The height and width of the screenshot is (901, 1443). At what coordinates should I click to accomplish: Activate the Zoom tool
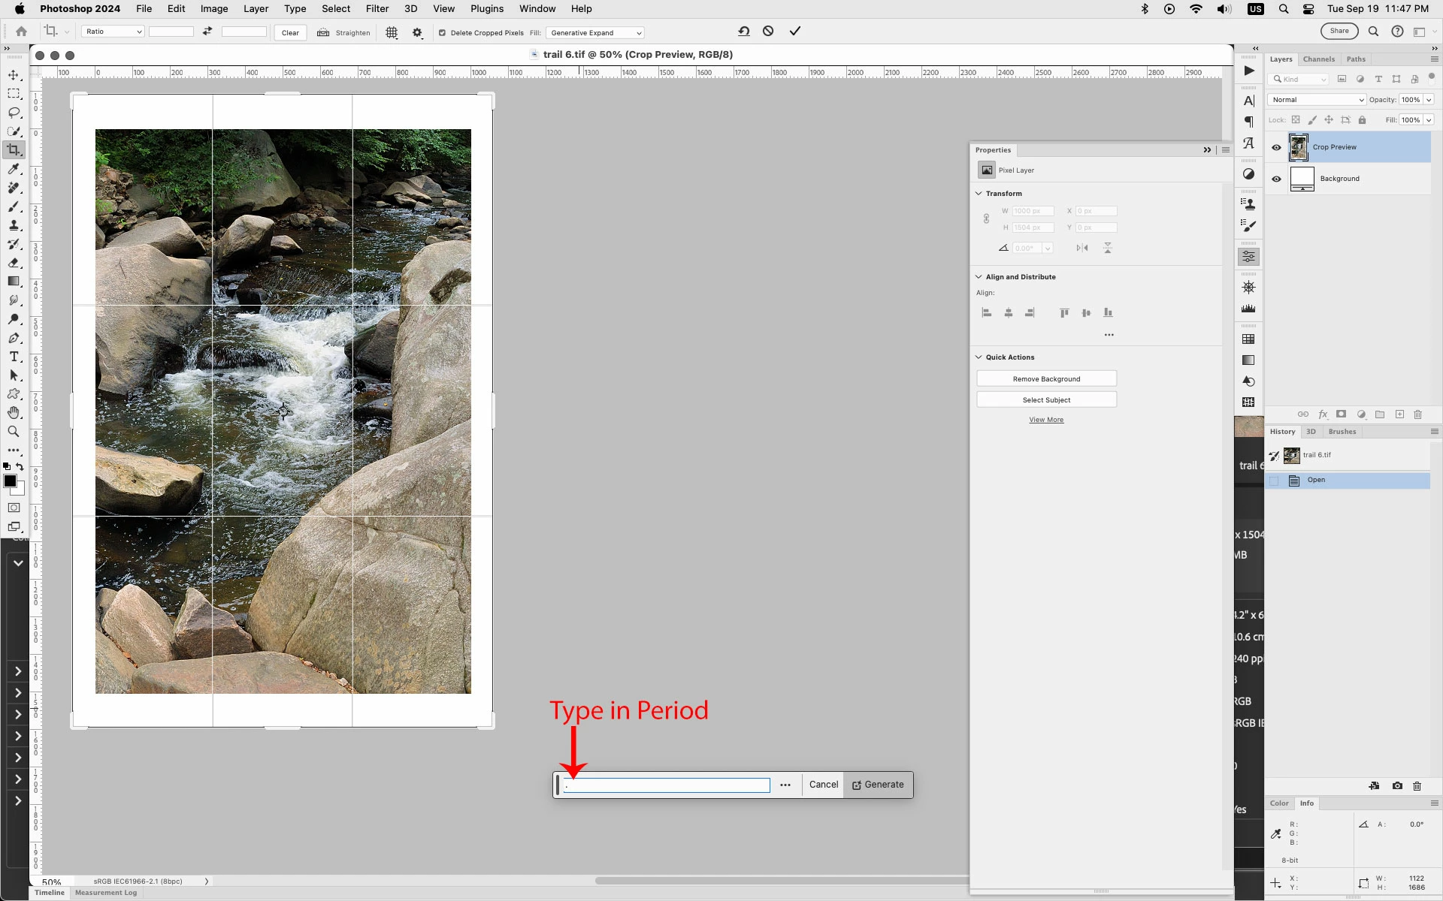(14, 432)
